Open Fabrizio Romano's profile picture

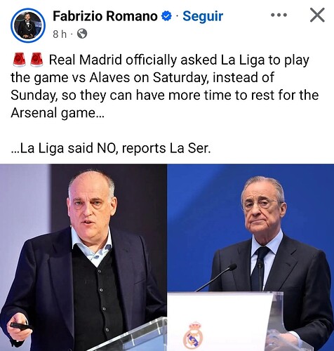[x=28, y=25]
